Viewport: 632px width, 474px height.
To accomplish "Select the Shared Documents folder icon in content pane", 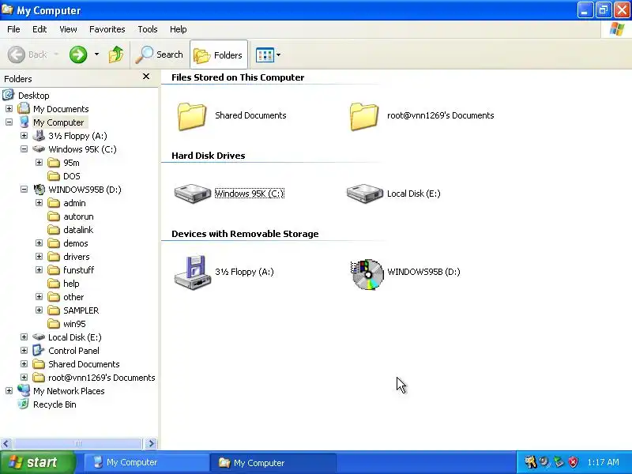I will click(x=191, y=116).
